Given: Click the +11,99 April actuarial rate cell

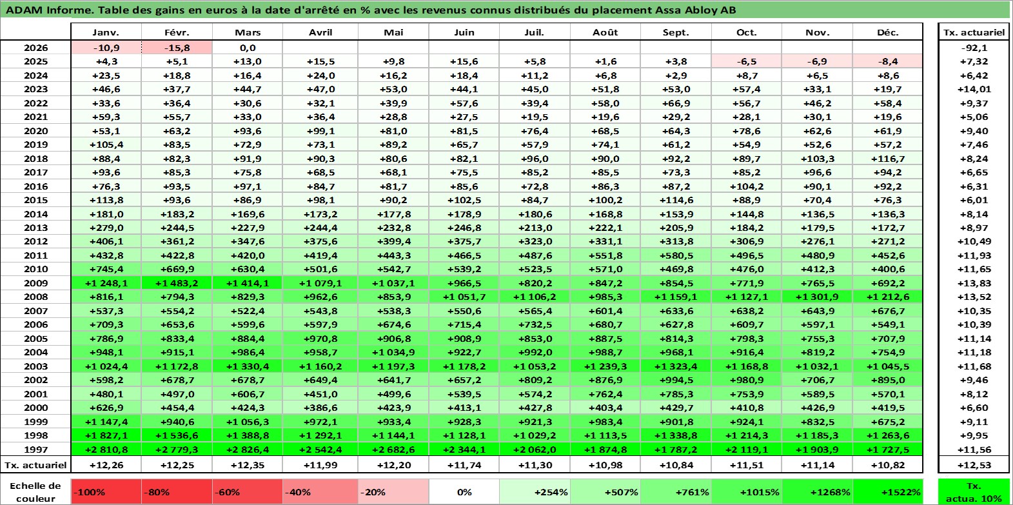Looking at the screenshot, I should pos(320,465).
